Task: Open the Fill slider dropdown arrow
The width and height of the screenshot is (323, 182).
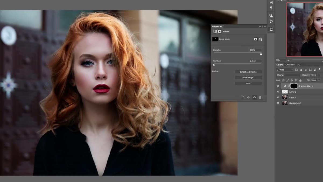Action: 319,80
